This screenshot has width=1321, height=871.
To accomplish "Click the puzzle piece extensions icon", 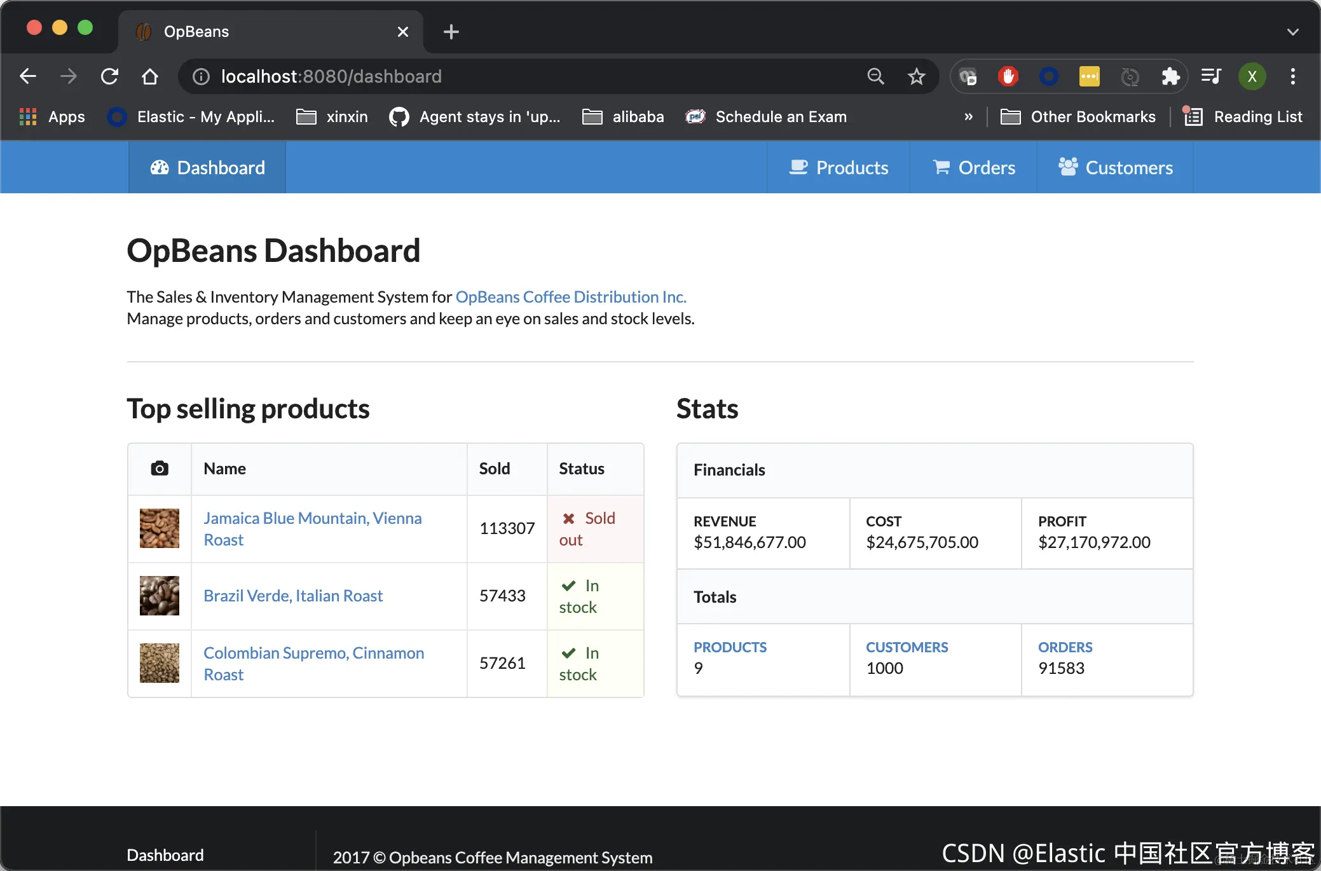I will click(x=1170, y=76).
